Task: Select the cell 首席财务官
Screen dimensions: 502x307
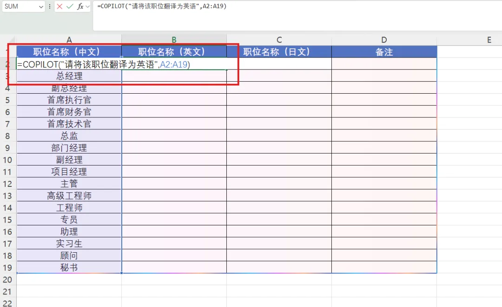Action: tap(69, 112)
